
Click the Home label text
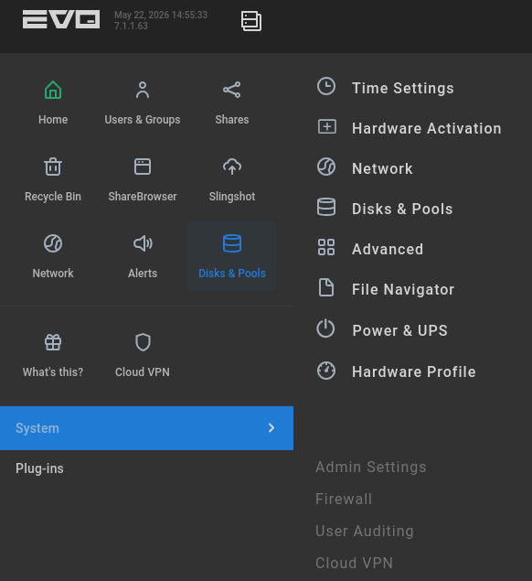(53, 120)
